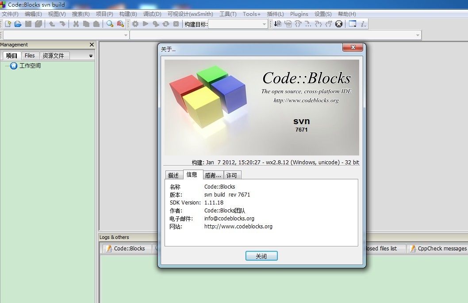Click the Run play icon

pos(146,24)
